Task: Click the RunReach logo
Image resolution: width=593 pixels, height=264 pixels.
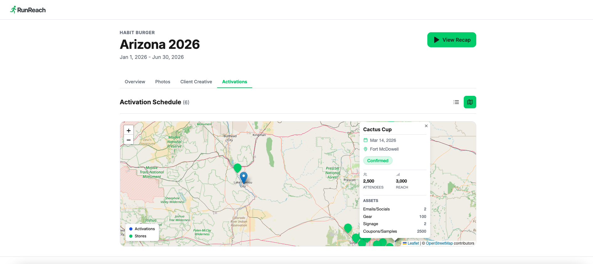Action: tap(28, 10)
